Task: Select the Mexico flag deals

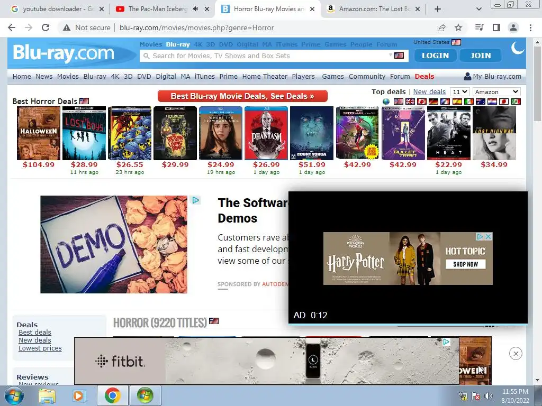Action: coord(516,101)
